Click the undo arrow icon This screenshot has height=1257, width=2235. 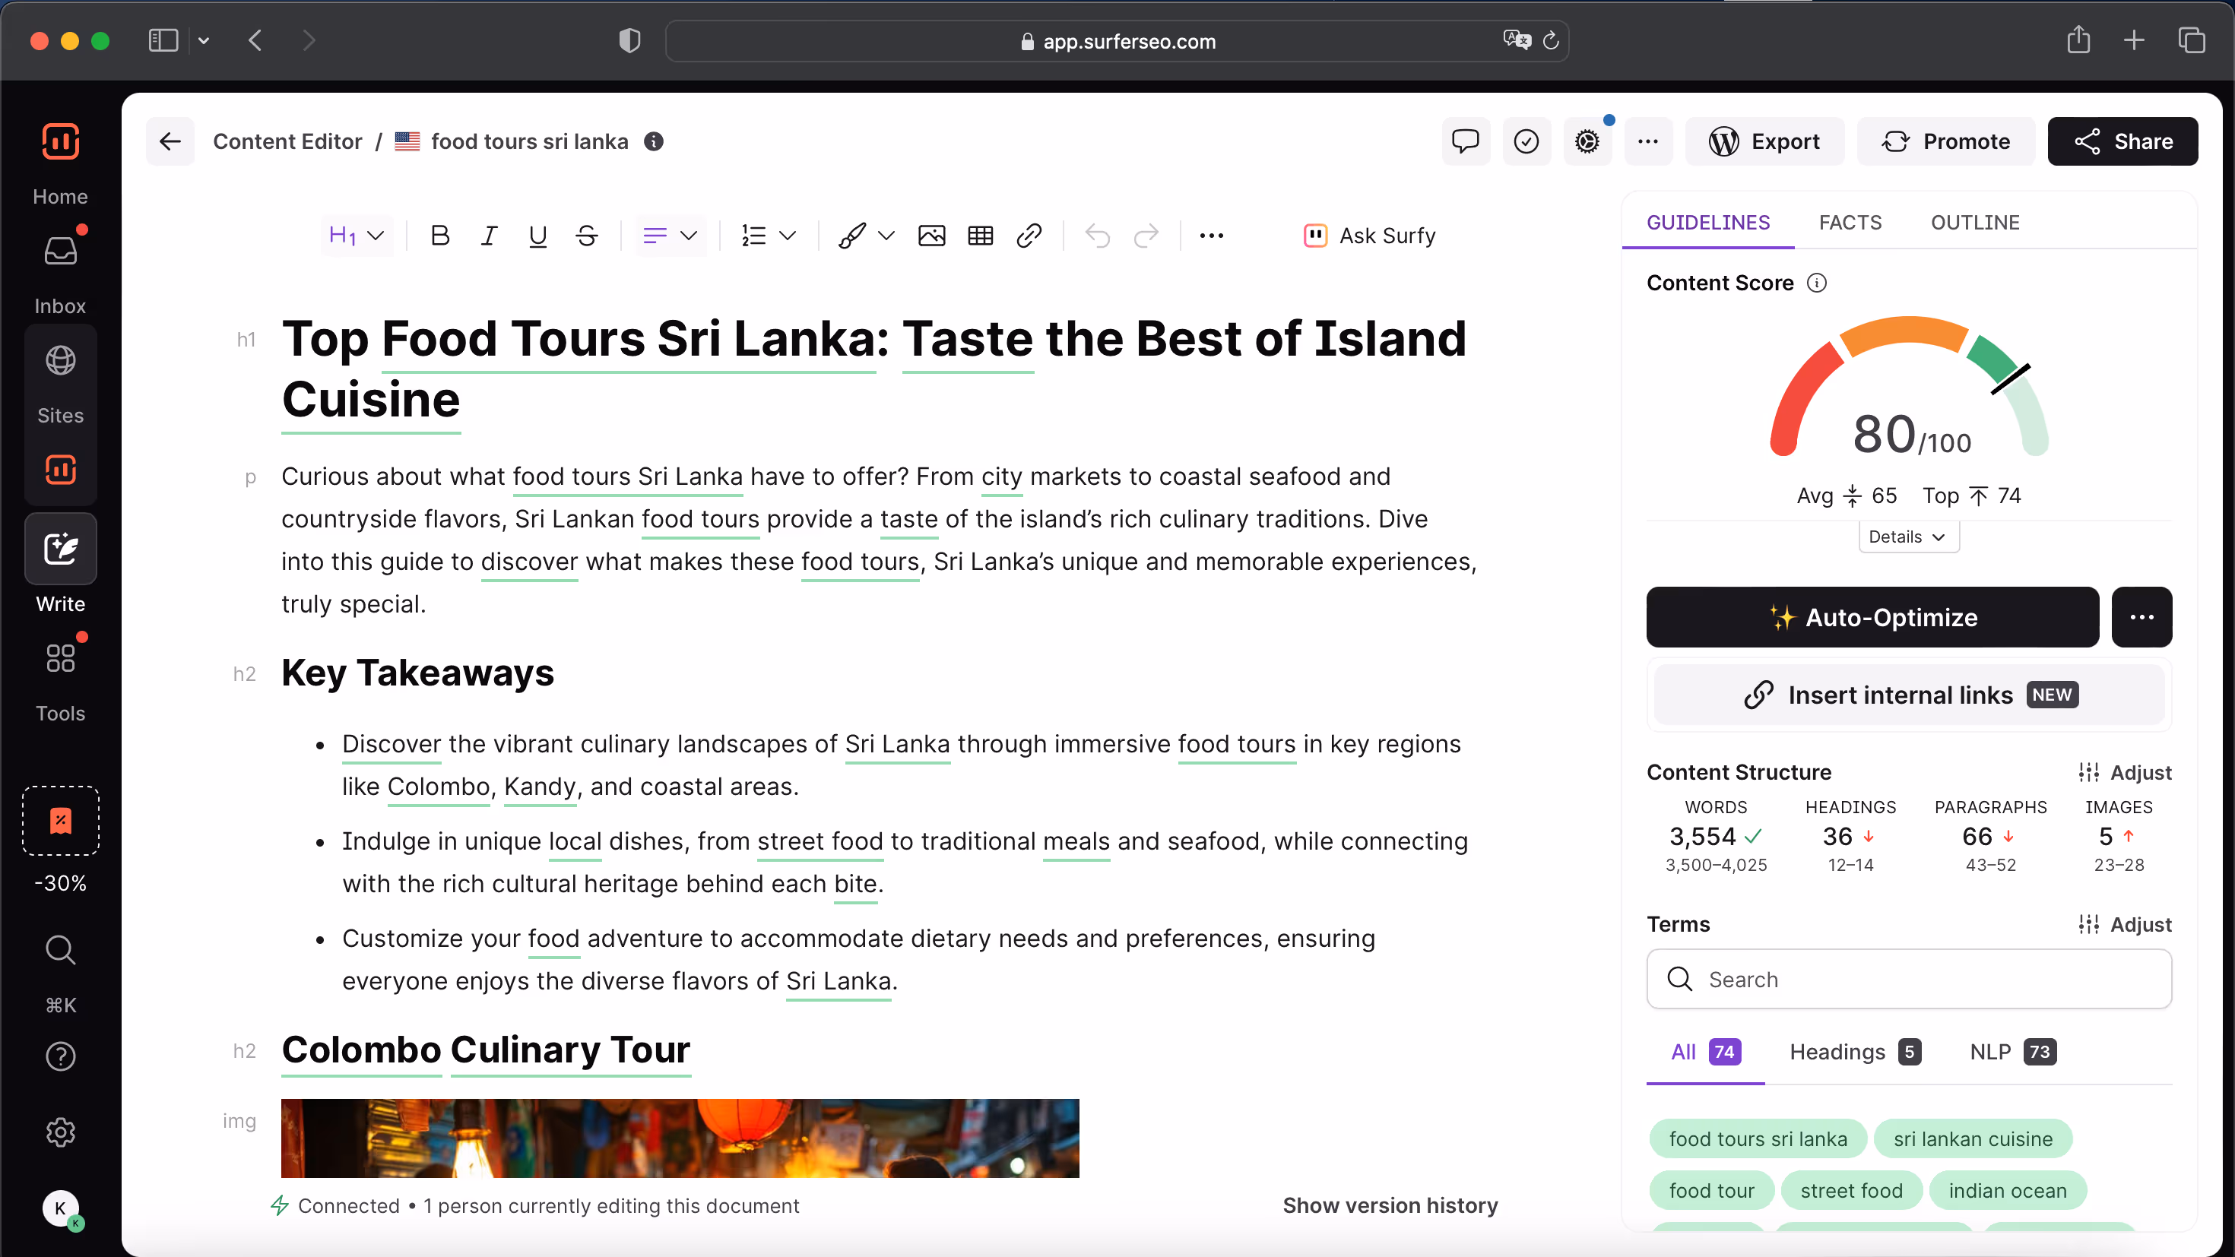[1098, 236]
